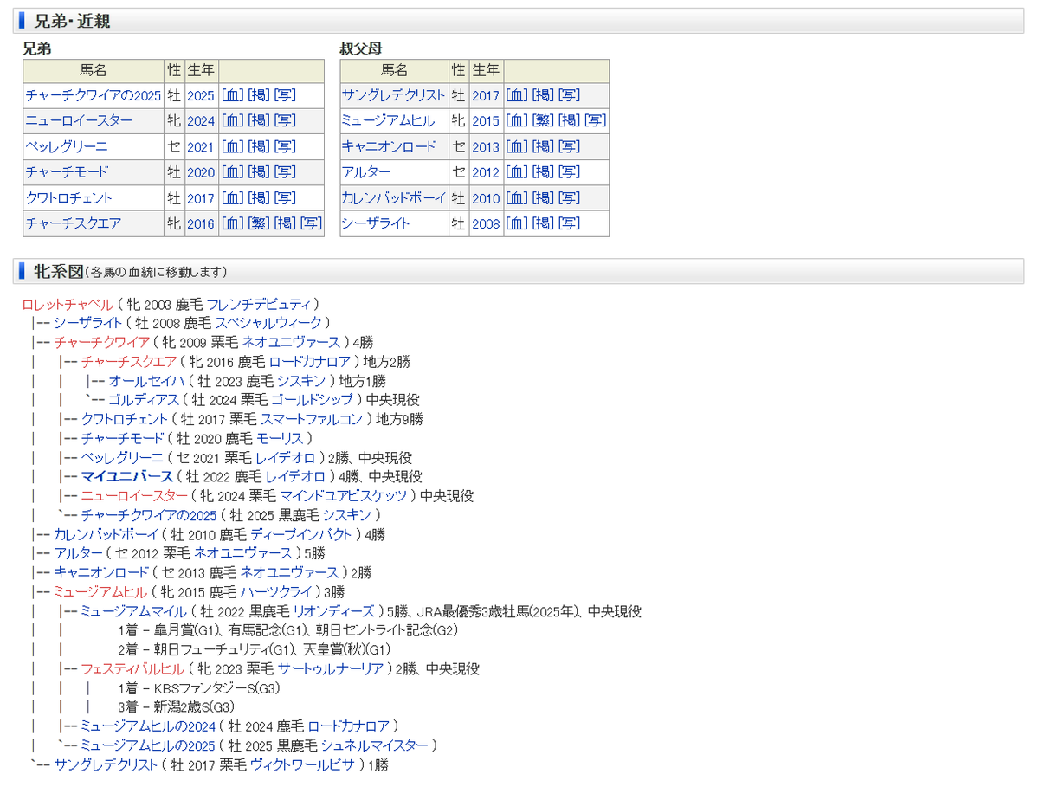
Task: Open sire ゴールドシップ link
Action: coord(313,400)
